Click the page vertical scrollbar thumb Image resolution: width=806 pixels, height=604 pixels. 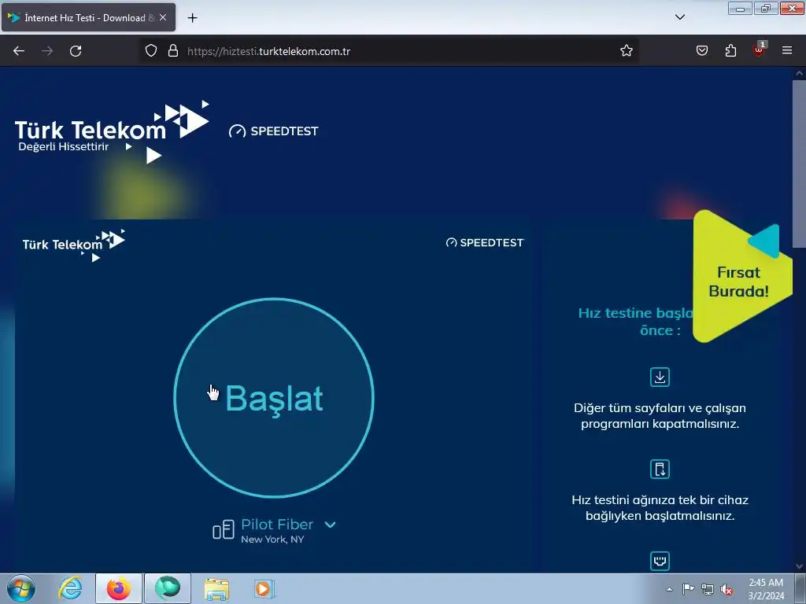(799, 164)
